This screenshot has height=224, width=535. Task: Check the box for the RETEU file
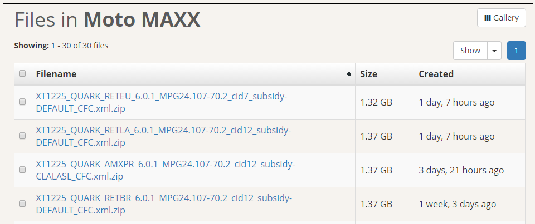[x=22, y=102]
